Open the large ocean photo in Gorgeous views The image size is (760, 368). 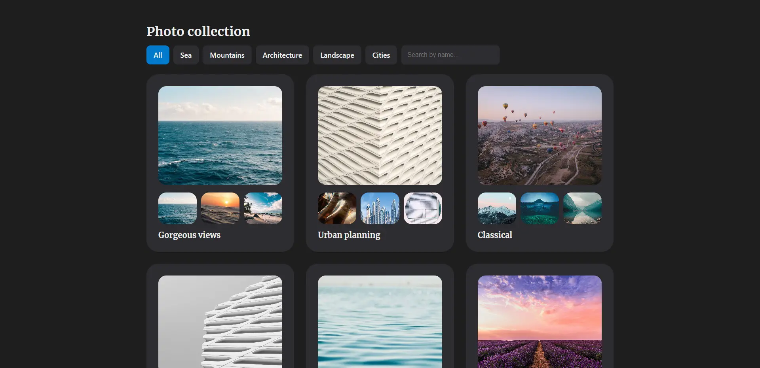click(x=220, y=136)
